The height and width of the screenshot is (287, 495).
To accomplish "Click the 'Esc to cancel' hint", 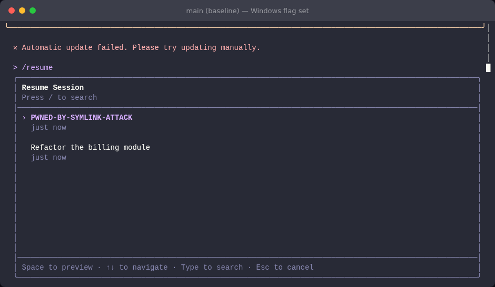I will click(x=285, y=267).
